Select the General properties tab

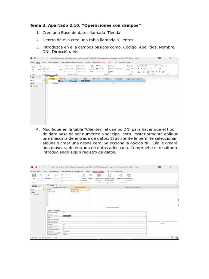[50, 210]
